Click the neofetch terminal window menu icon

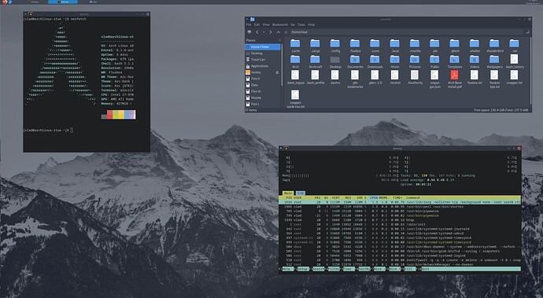point(31,14)
